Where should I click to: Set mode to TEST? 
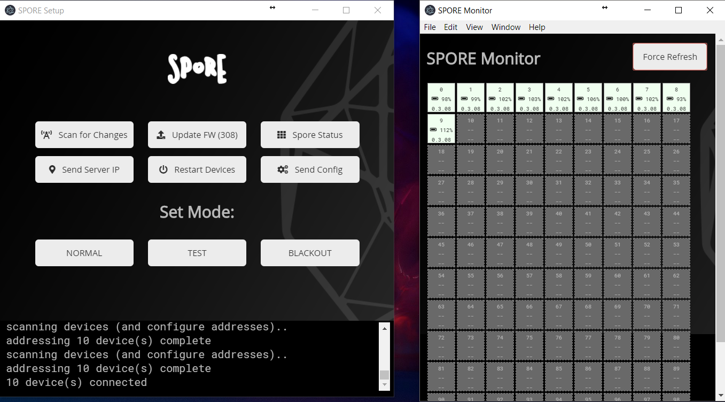[197, 253]
